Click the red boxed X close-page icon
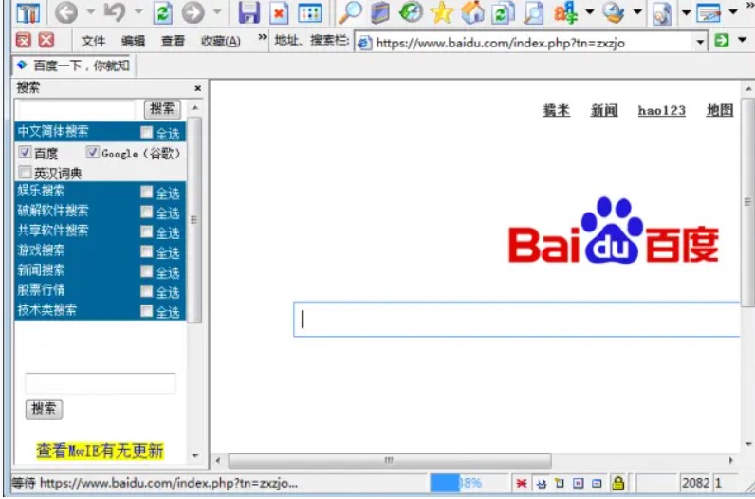 (23, 40)
